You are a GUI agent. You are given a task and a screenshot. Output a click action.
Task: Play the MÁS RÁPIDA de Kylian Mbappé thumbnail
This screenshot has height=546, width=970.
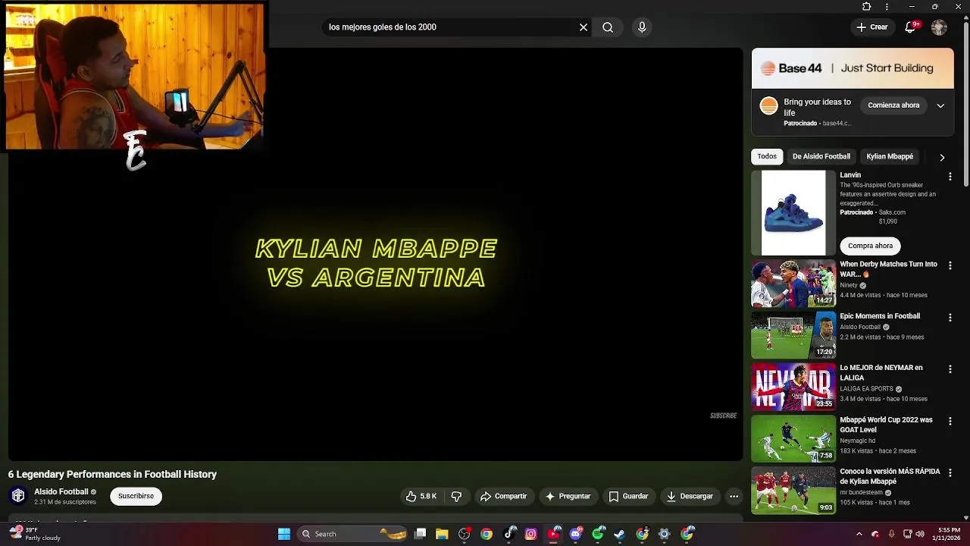click(793, 491)
